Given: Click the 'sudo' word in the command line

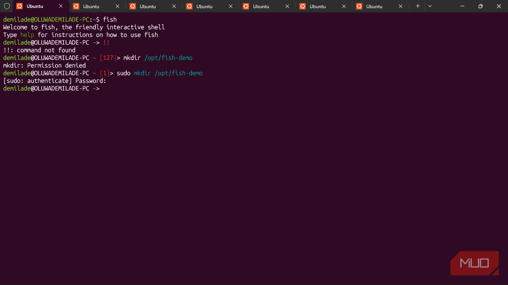Looking at the screenshot, I should tap(124, 73).
